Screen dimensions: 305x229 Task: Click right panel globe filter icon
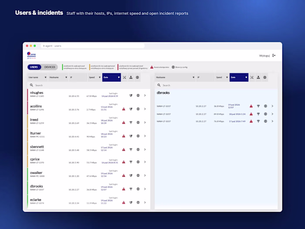(265, 77)
